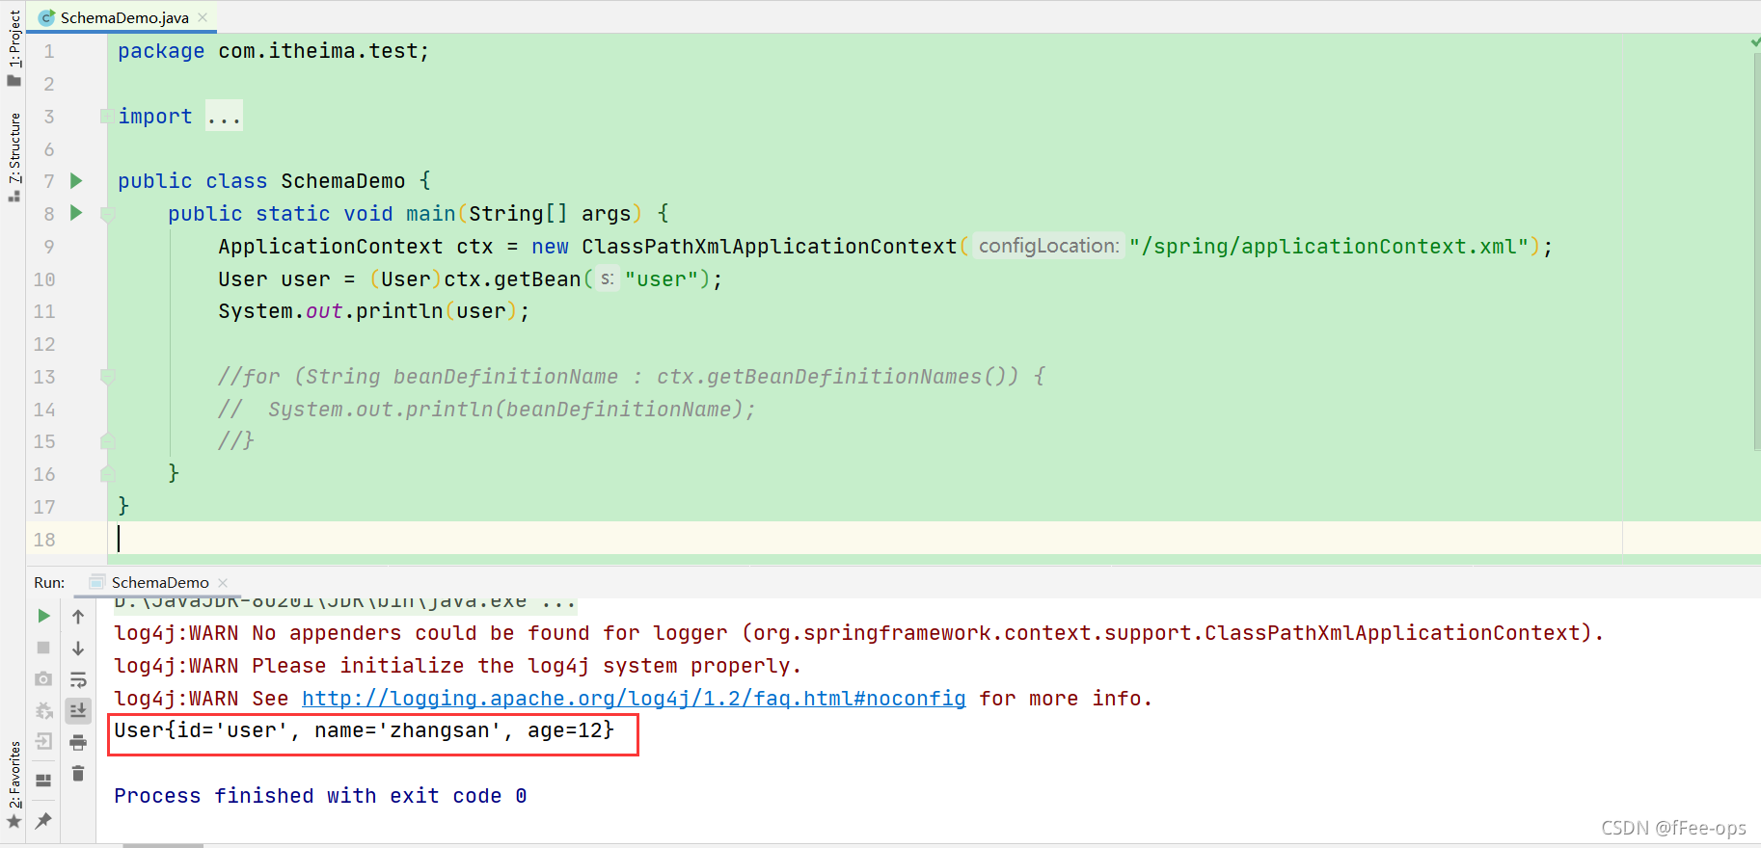Close the SchemaDemo.java editor tab

[x=203, y=17]
